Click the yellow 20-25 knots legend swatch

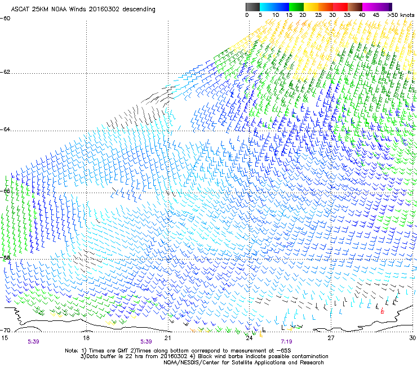tap(311, 7)
